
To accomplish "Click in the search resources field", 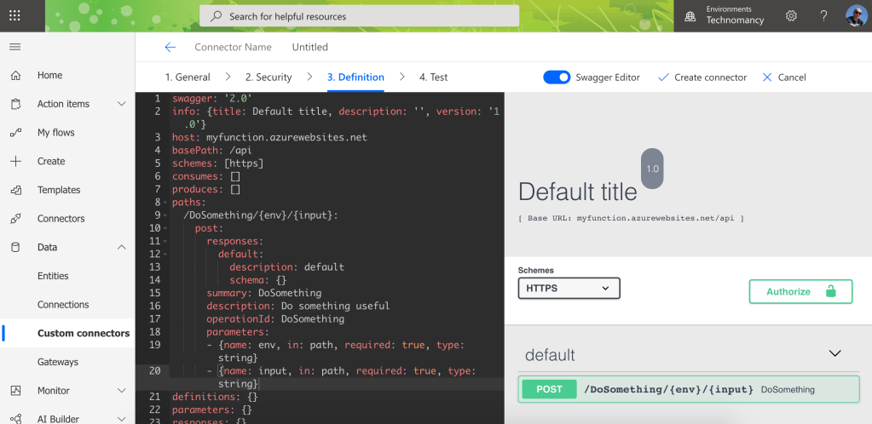I will tap(359, 16).
